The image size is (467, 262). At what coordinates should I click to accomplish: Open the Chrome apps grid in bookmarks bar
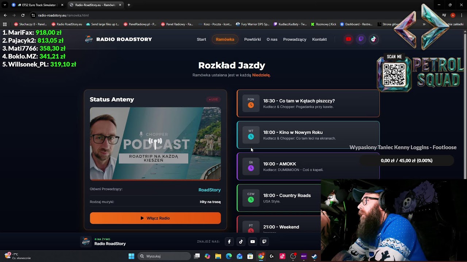coord(5,24)
